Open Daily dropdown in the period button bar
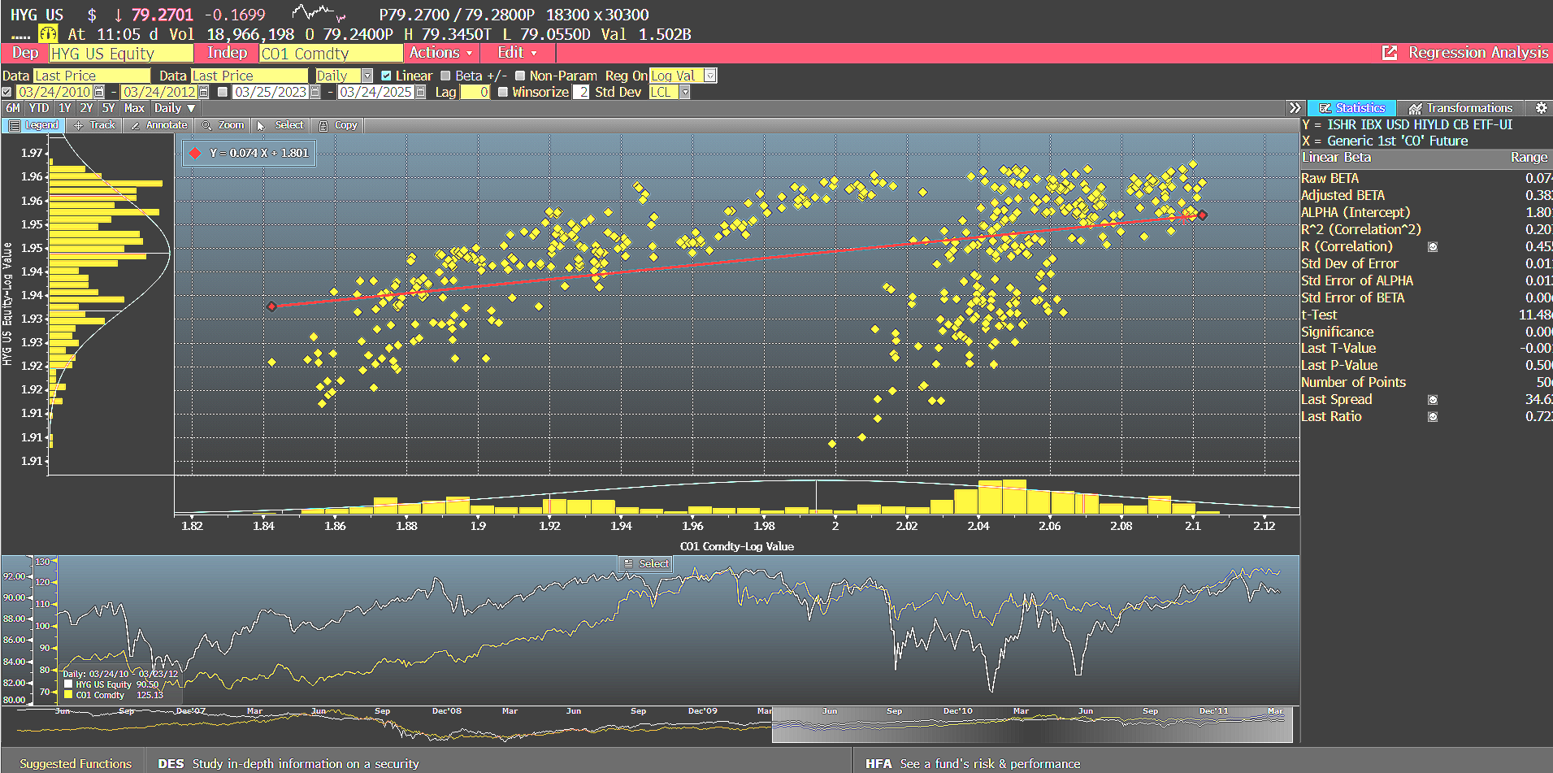 click(175, 108)
